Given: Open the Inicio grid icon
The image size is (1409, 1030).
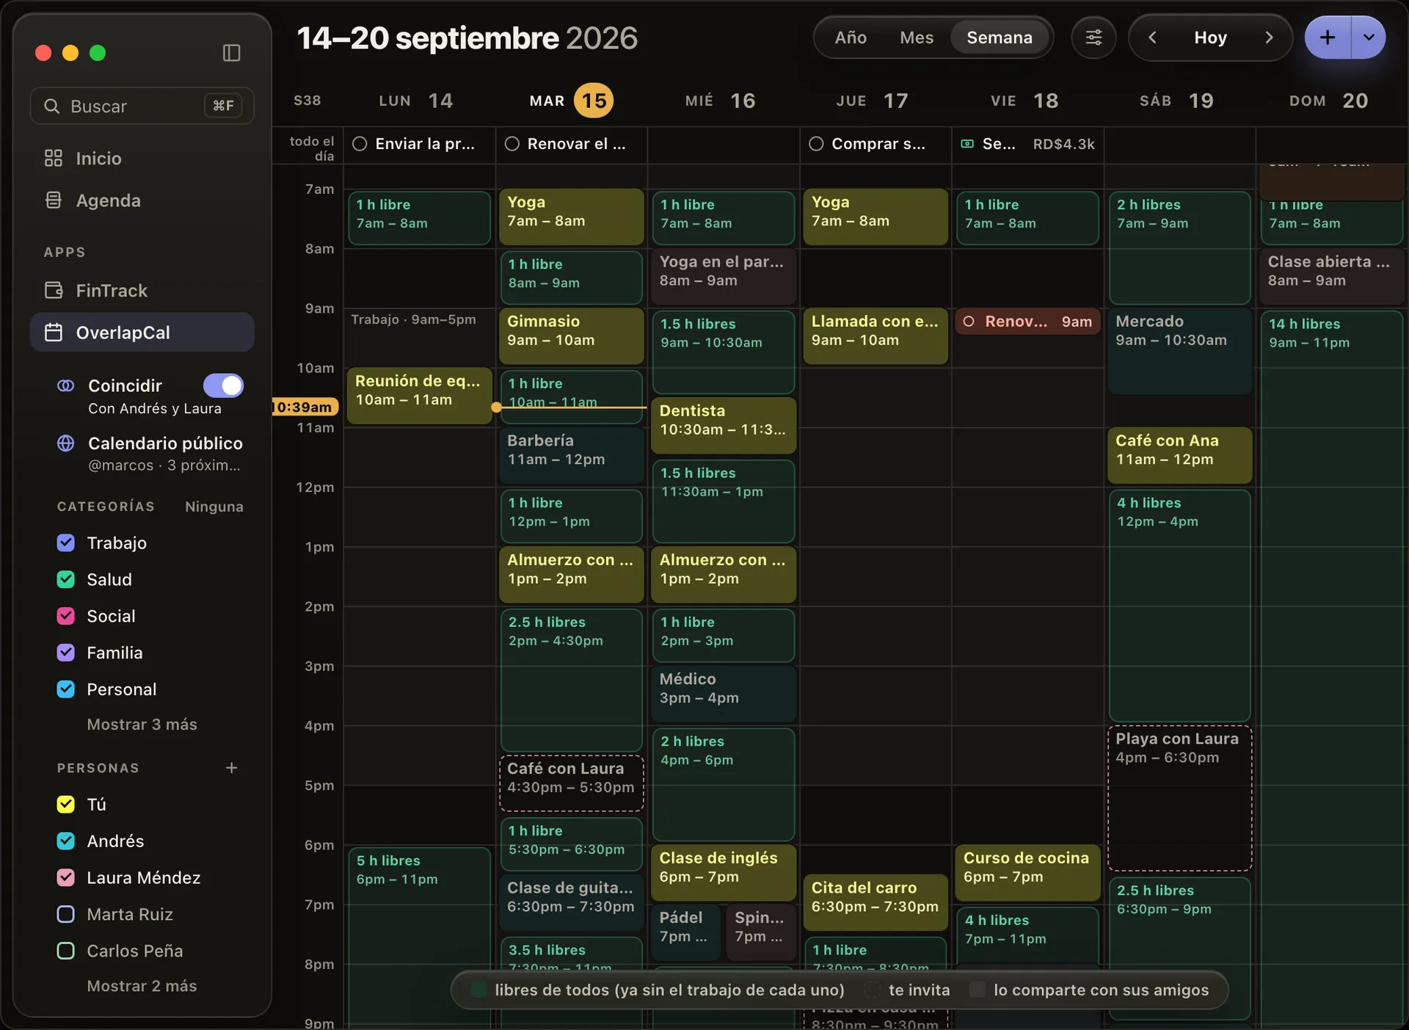Looking at the screenshot, I should [54, 158].
